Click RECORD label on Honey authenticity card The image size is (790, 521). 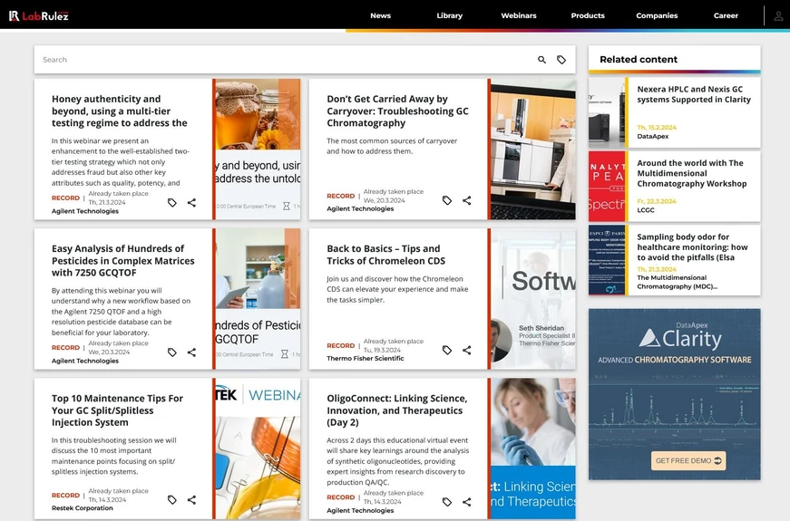coord(65,198)
